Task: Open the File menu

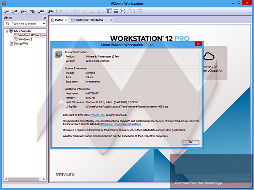Action: click(7, 11)
